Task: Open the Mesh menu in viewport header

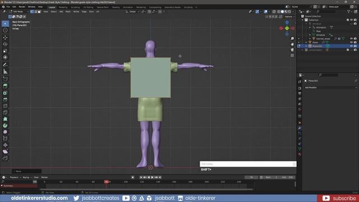Action: (x=68, y=12)
